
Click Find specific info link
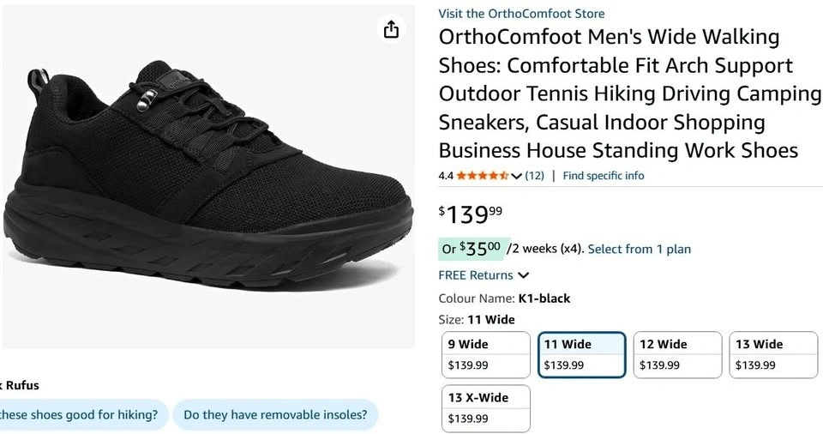click(x=603, y=176)
